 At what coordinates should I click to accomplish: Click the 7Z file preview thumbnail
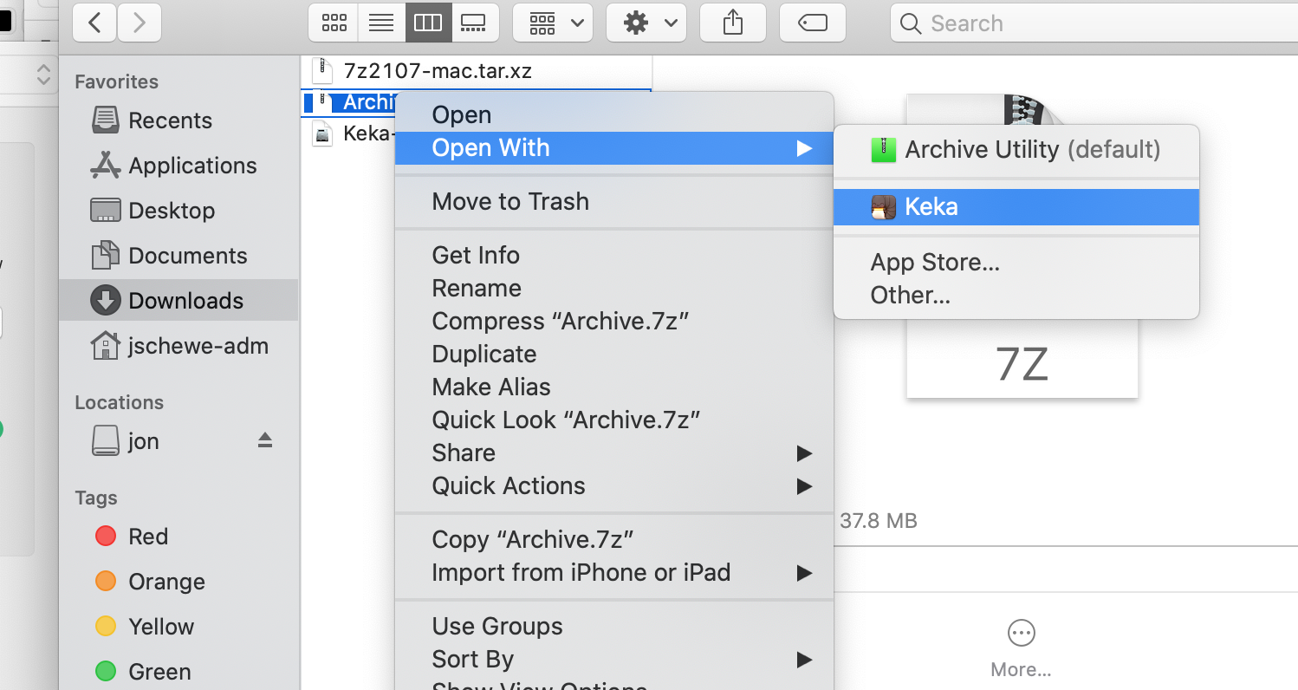coord(1022,358)
